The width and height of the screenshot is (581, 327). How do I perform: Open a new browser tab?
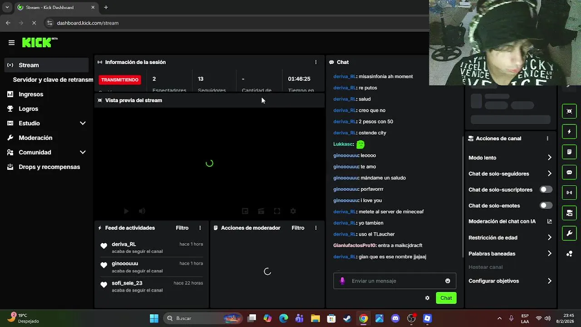(x=106, y=7)
